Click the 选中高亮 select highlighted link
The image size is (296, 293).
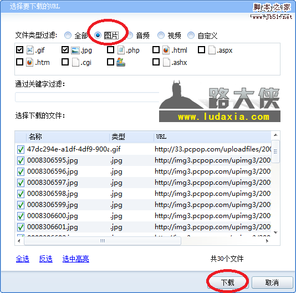coord(76,259)
